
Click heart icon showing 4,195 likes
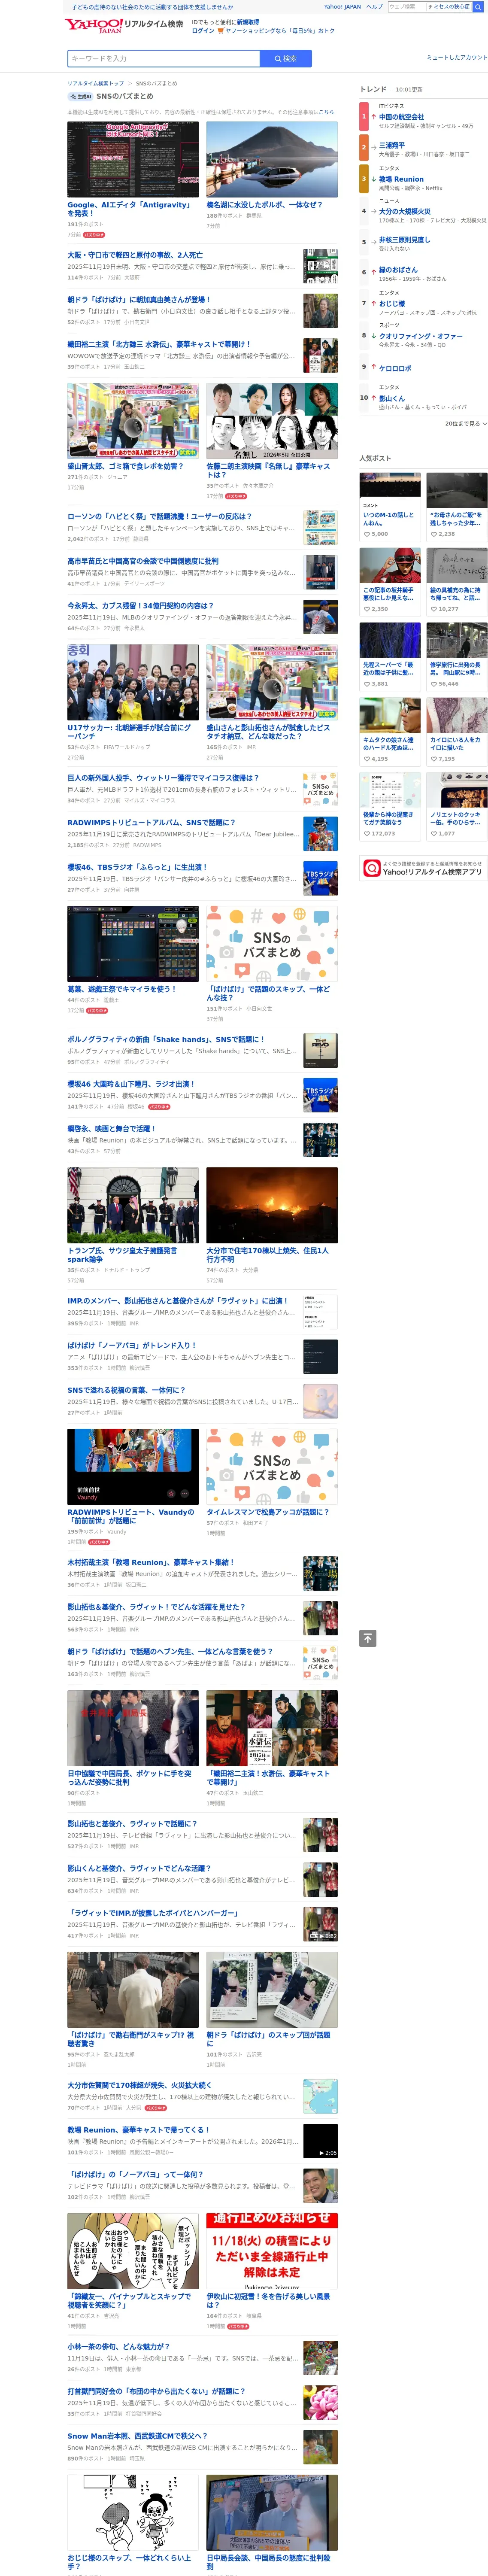click(x=366, y=759)
